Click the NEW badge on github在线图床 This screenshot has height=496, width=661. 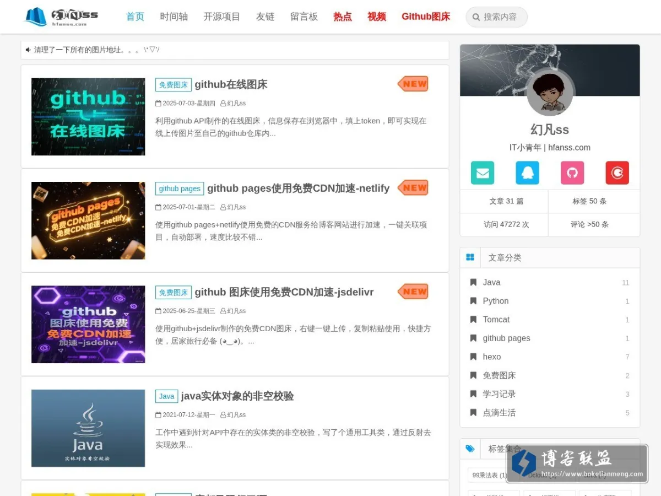click(413, 84)
